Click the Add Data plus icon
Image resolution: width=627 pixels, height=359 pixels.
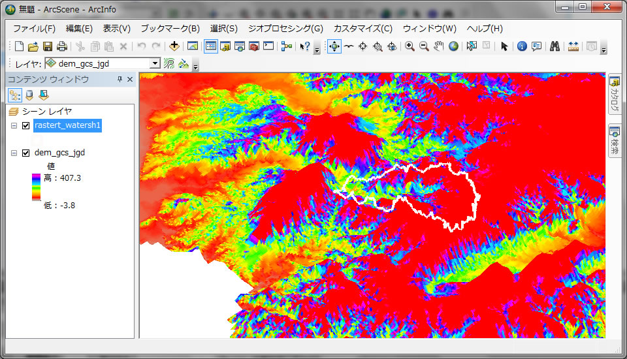tap(174, 46)
